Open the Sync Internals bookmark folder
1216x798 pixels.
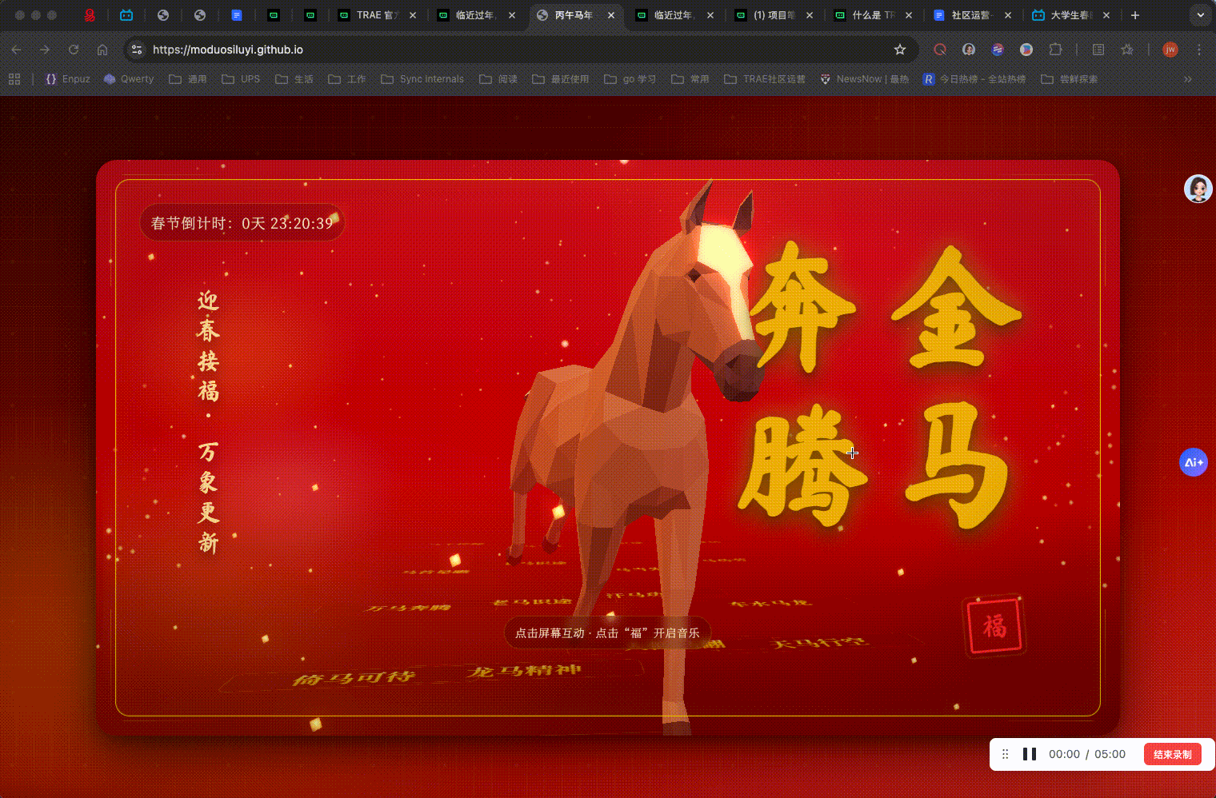[x=422, y=79]
